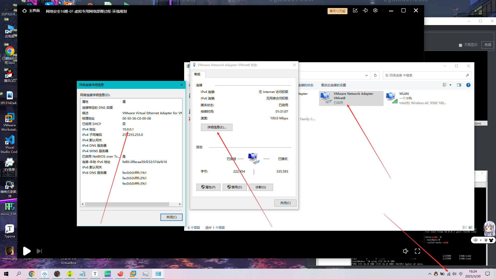This screenshot has width=496, height=279.
Task: Click 更改此连接的设置 toolbar item
Action: 333,85
